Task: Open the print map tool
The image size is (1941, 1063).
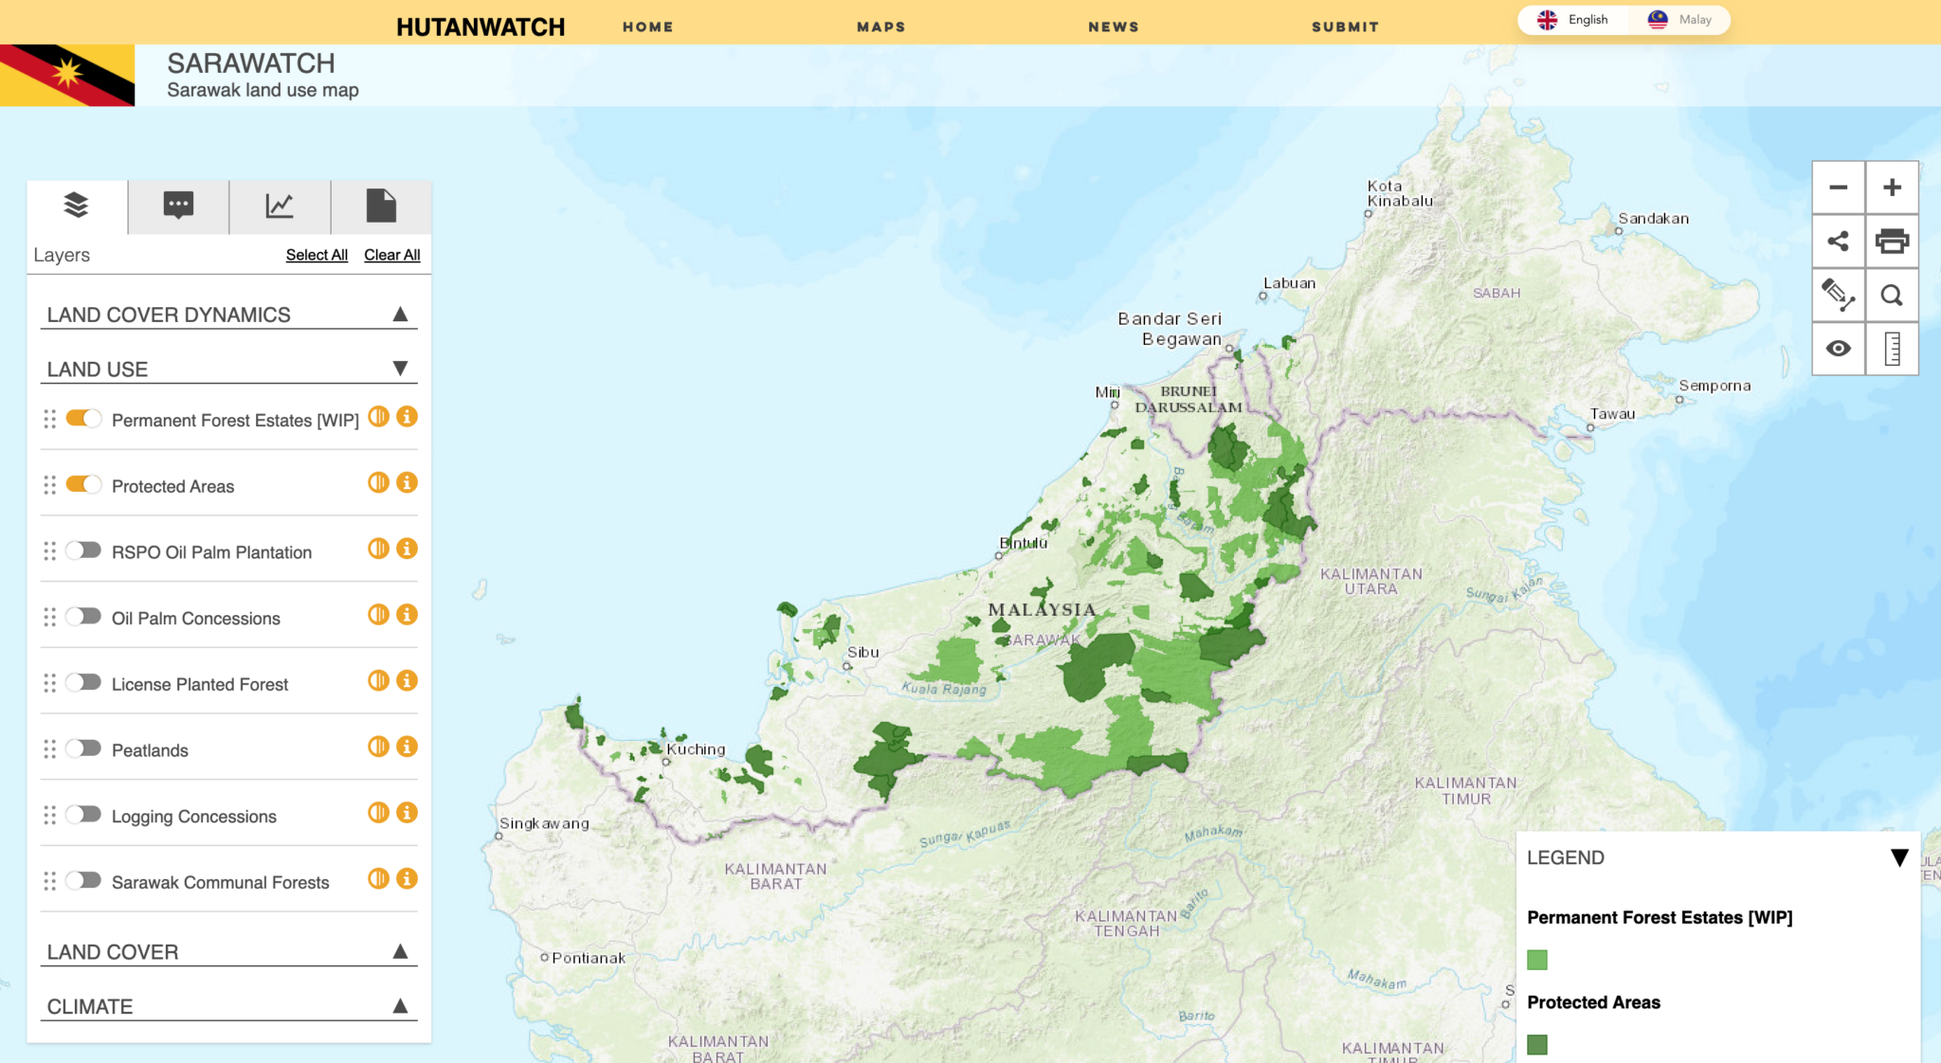Action: [1892, 242]
